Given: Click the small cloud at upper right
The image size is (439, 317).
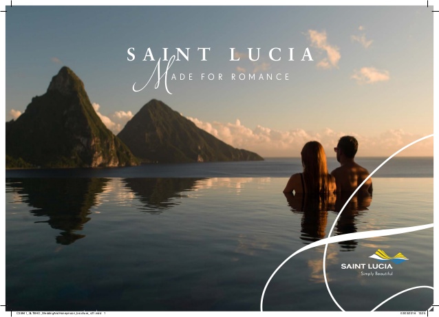Looking at the screenshot, I should tap(370, 75).
